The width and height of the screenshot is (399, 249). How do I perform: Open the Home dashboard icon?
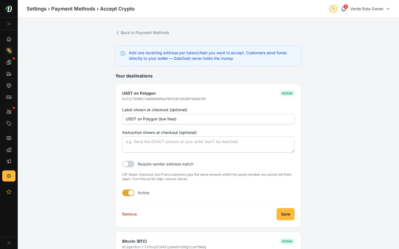(9, 39)
